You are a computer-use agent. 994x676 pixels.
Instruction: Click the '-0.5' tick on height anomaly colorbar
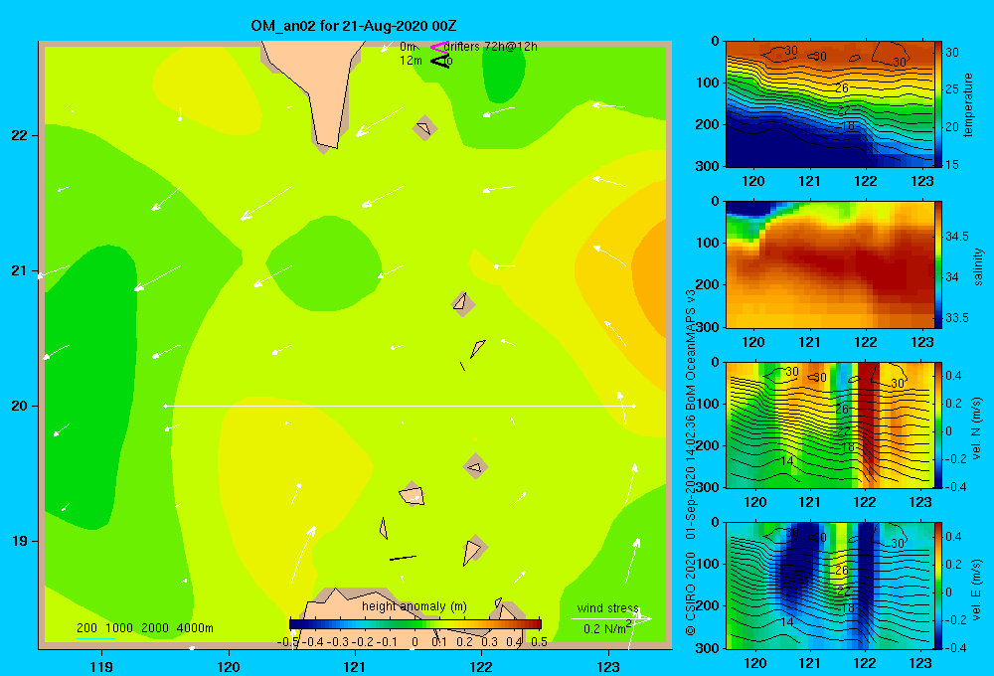coord(288,642)
